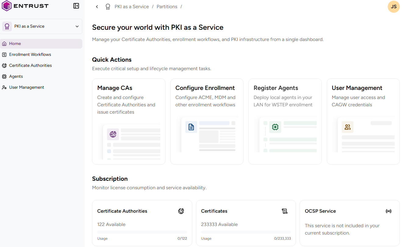Click globe icon in Certificate Authorities card
The width and height of the screenshot is (402, 247).
(181, 211)
